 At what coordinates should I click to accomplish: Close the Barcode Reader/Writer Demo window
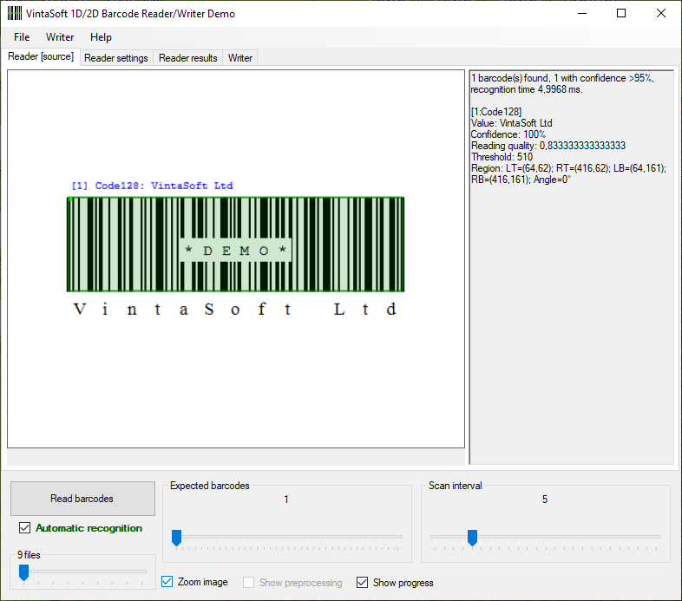coord(661,13)
